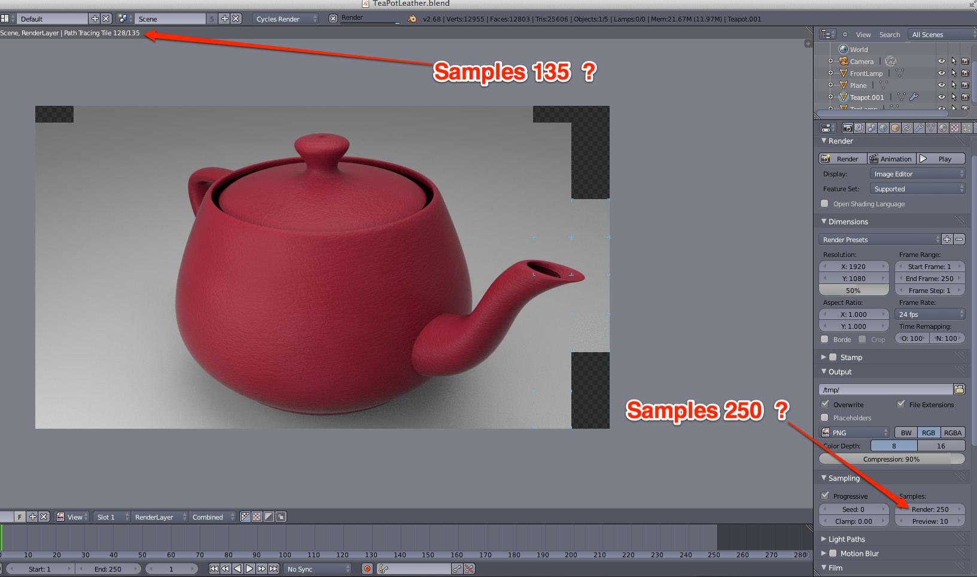The width and height of the screenshot is (977, 577).
Task: Enable Open Shading Language checkbox
Action: pos(824,203)
